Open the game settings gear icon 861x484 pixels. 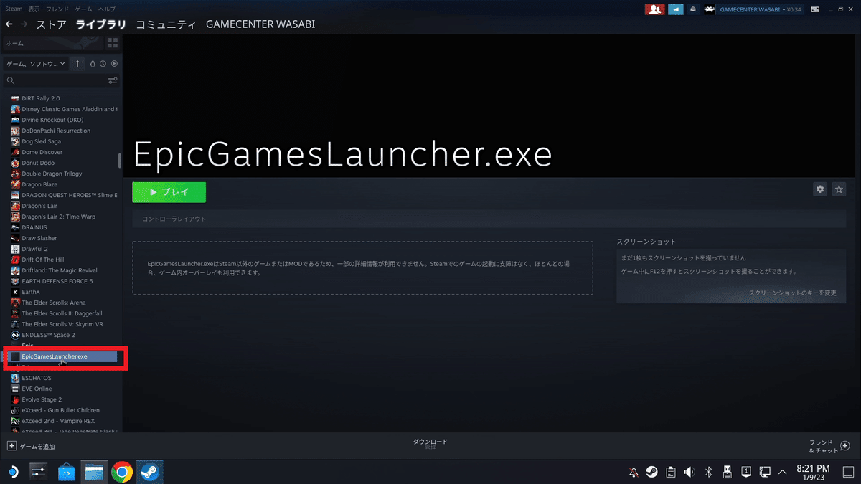(820, 189)
